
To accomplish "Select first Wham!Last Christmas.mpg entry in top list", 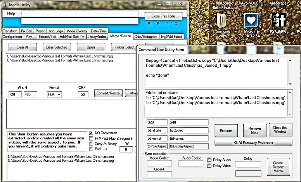I will tap(60, 56).
